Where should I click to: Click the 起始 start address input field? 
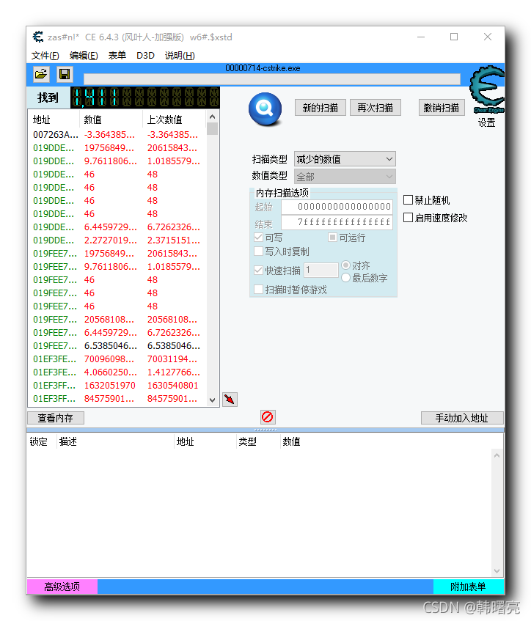(x=337, y=207)
